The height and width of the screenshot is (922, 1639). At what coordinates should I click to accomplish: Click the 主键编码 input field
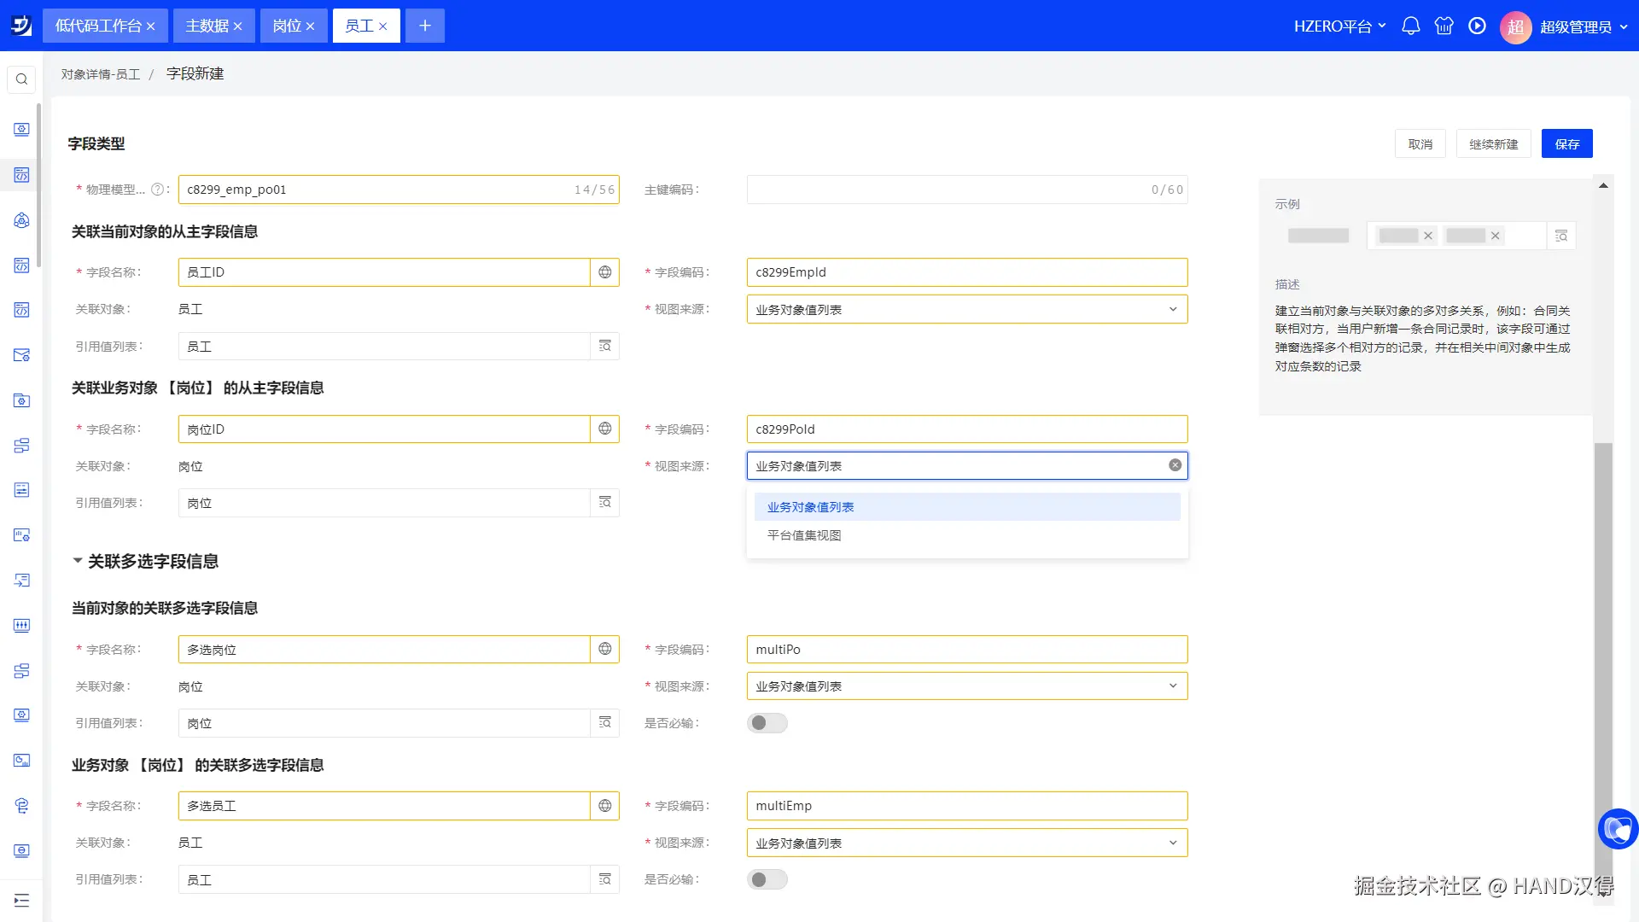(948, 190)
